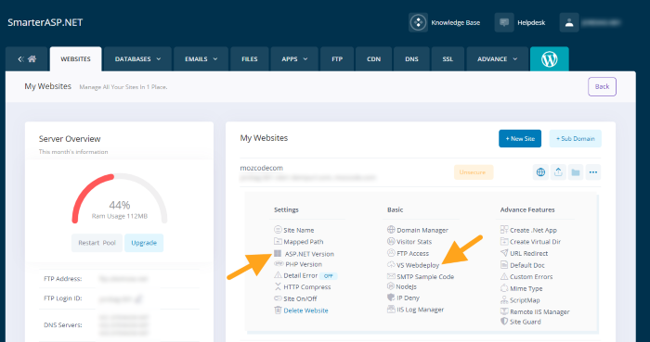Open the Site On/Off link
Image resolution: width=650 pixels, height=342 pixels.
[300, 298]
